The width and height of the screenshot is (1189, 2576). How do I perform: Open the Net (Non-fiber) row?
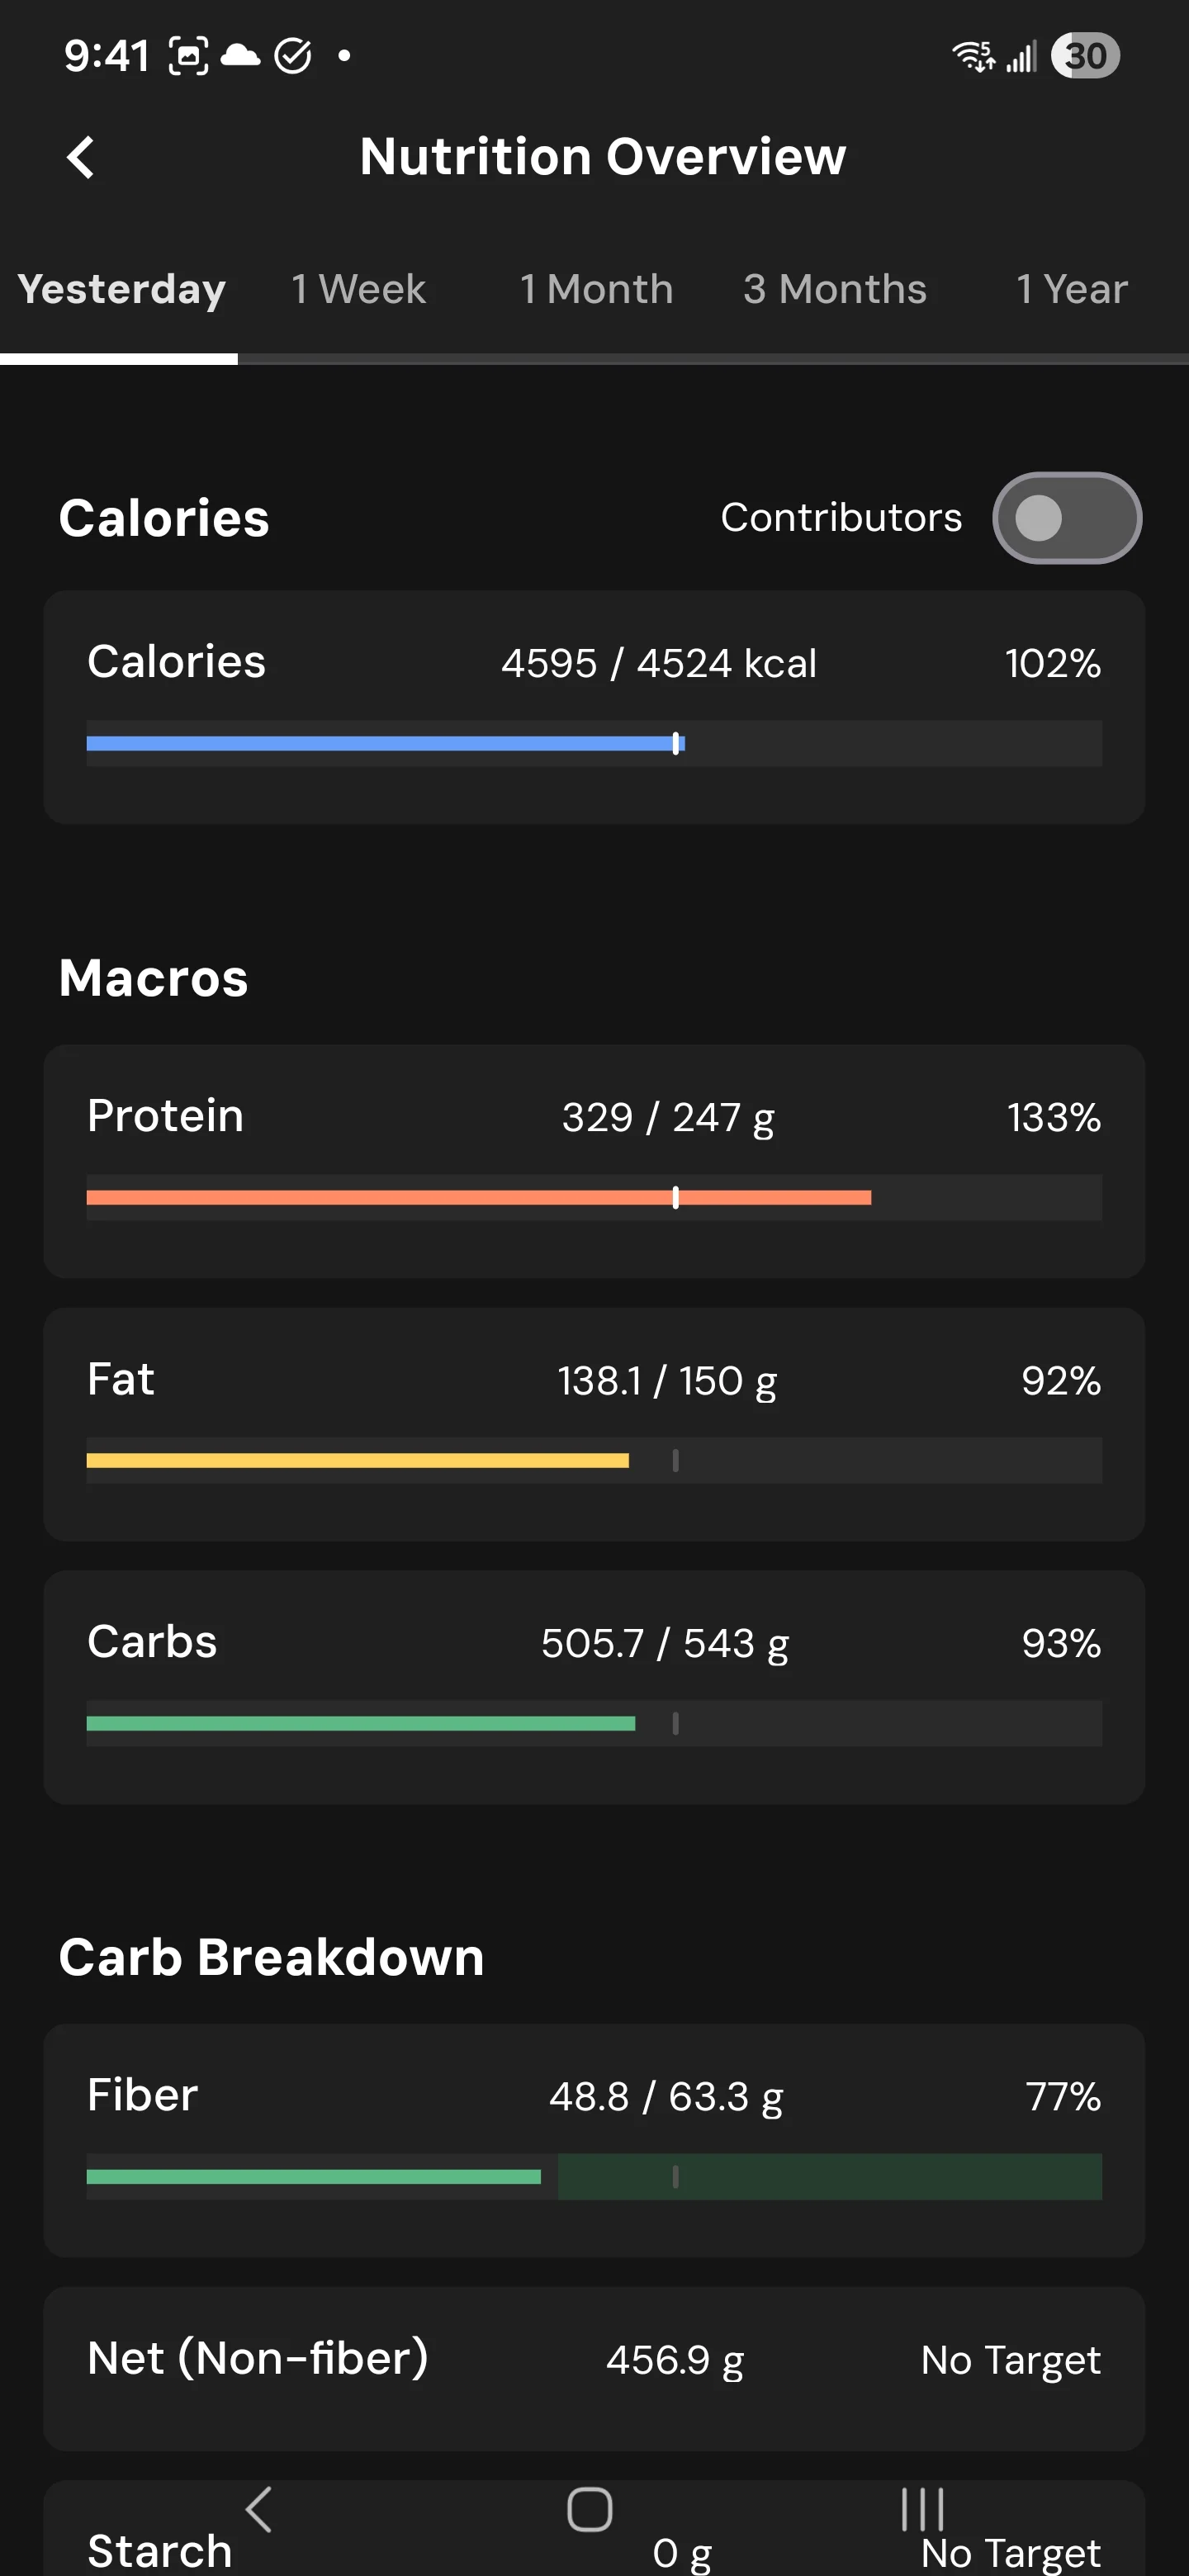pos(594,2369)
